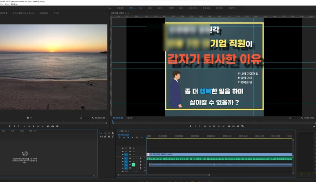Open Program monitor panel menu
316x182 pixels.
[x=128, y=13]
